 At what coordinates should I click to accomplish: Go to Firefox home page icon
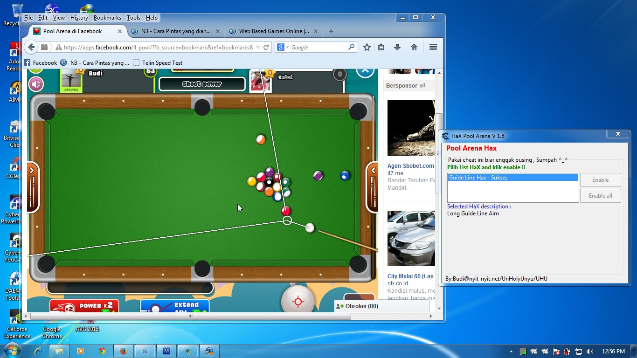pos(414,47)
